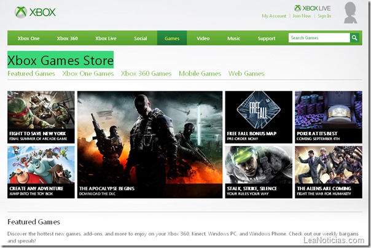Open the Stalk, Strike, Silence tile
This screenshot has height=248, width=371.
(x=259, y=172)
